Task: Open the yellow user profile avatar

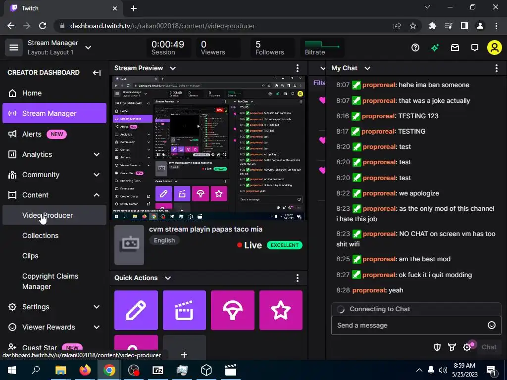Action: (495, 48)
